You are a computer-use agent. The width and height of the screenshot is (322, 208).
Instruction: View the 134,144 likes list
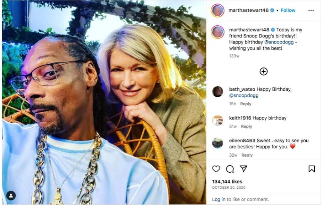pyautogui.click(x=227, y=182)
